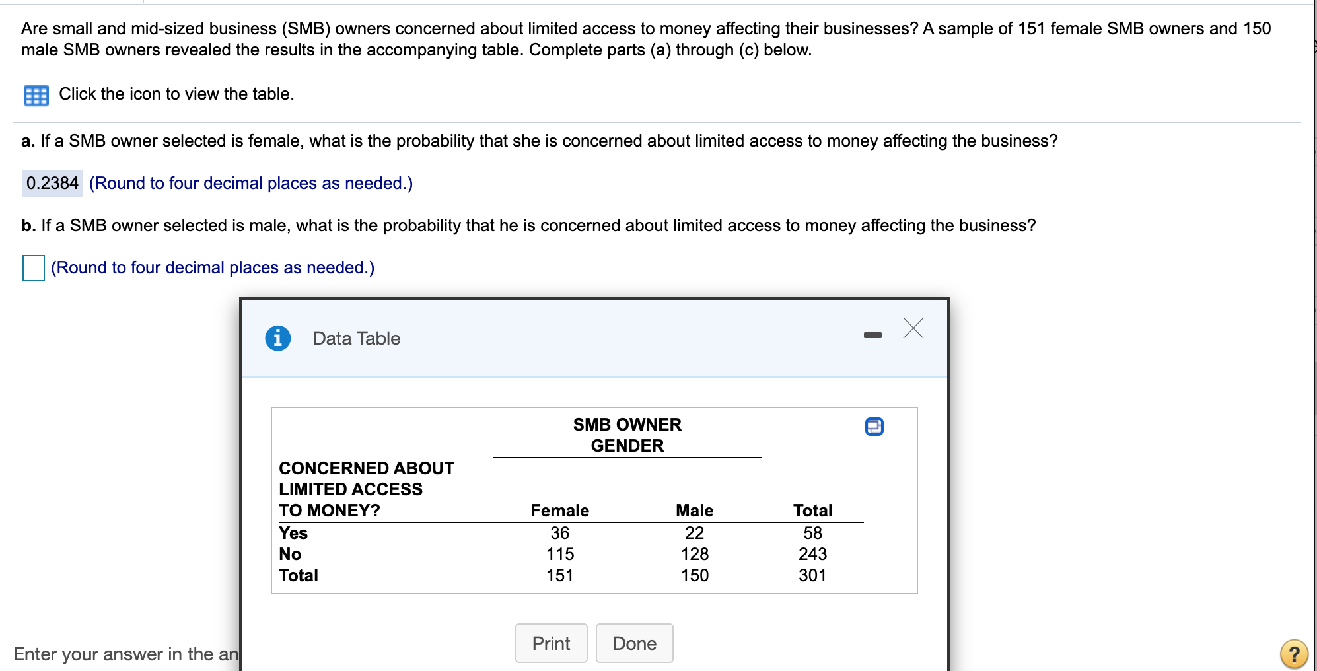Click the circular i badge next to Data Table title
The height and width of the screenshot is (671, 1317).
click(278, 337)
